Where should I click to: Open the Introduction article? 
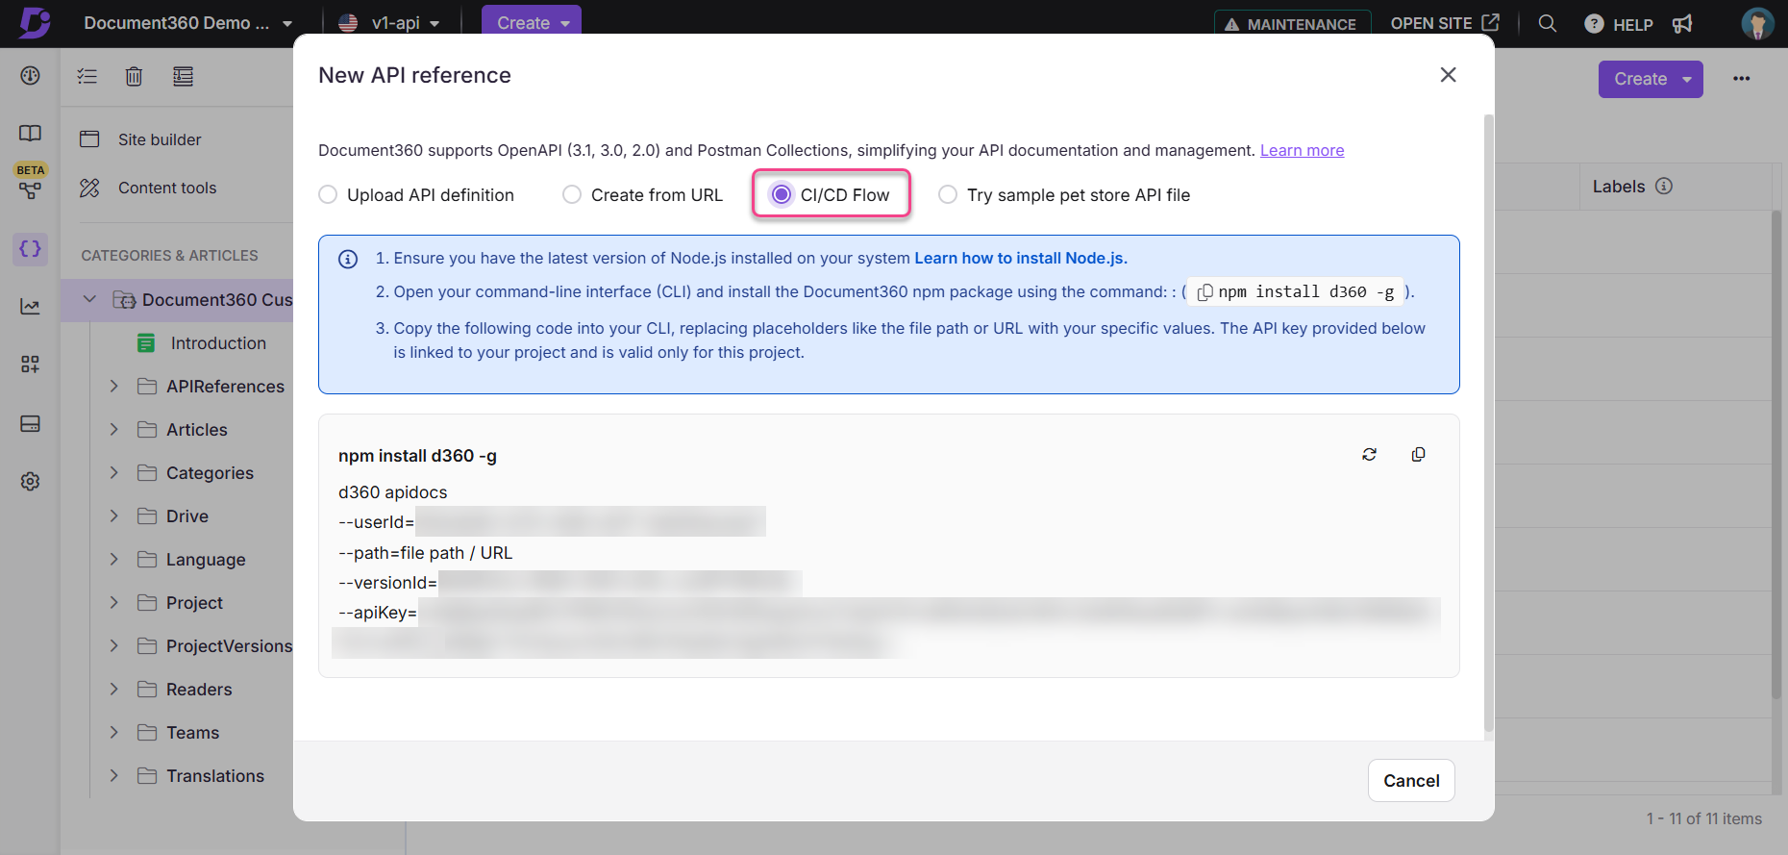click(218, 343)
